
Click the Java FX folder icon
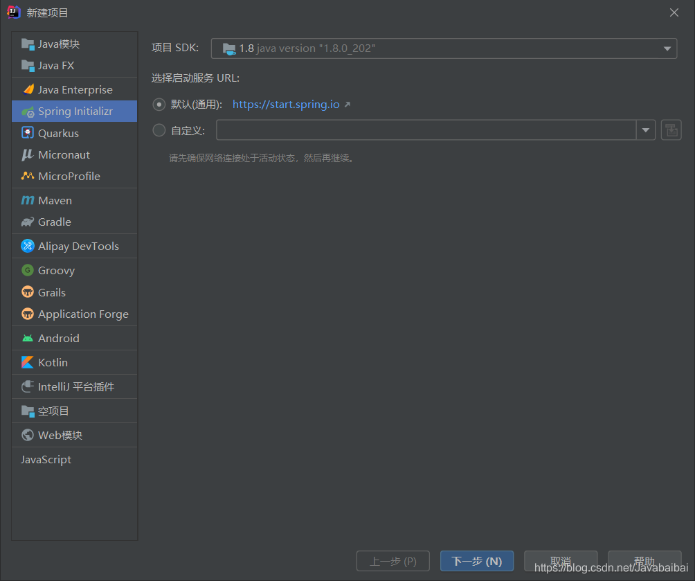point(28,66)
